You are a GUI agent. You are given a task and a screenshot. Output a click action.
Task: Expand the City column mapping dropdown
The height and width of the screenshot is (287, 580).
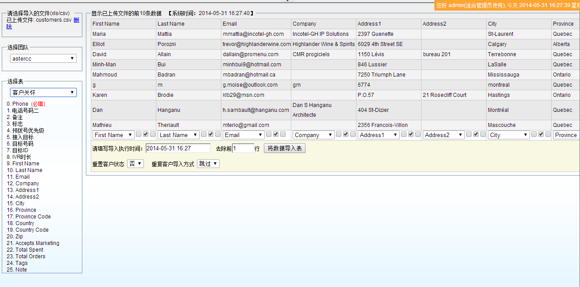[x=509, y=135]
